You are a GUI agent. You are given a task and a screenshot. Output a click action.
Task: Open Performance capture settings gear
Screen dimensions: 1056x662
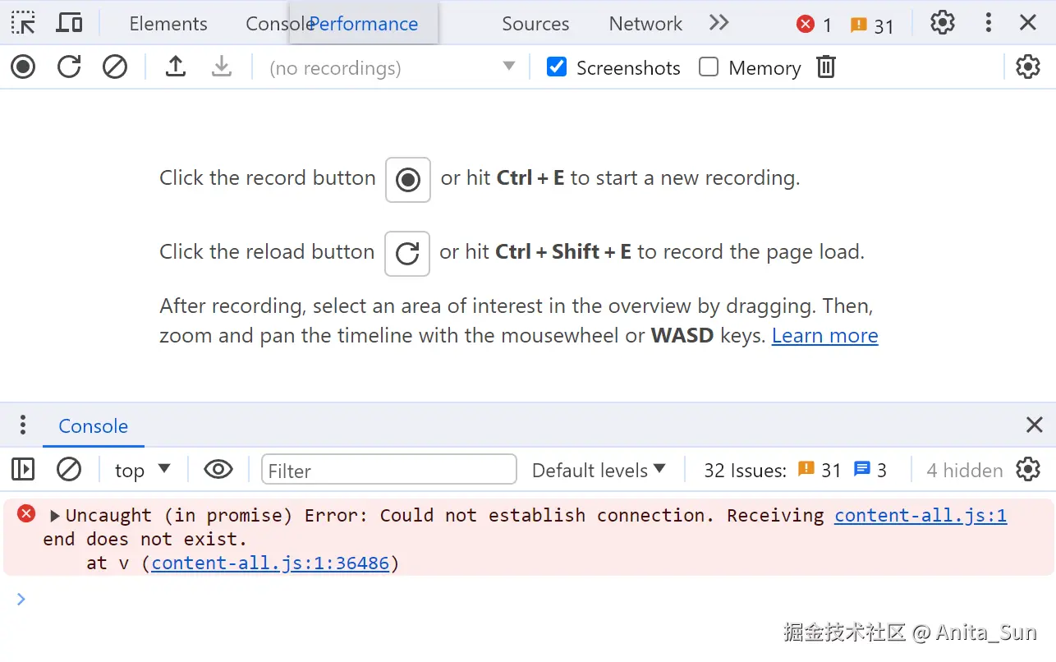pyautogui.click(x=1028, y=67)
